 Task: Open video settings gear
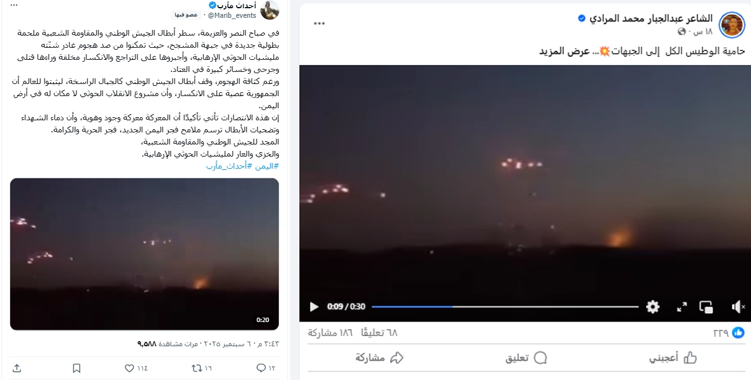pyautogui.click(x=652, y=307)
